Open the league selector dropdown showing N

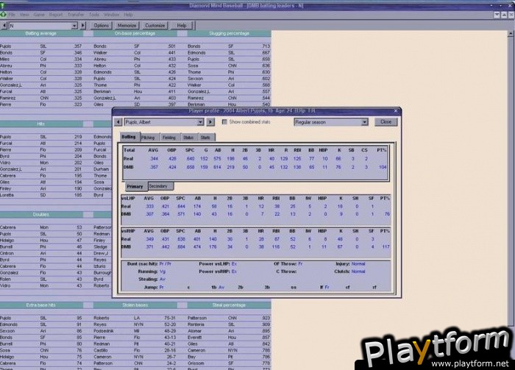(43, 26)
